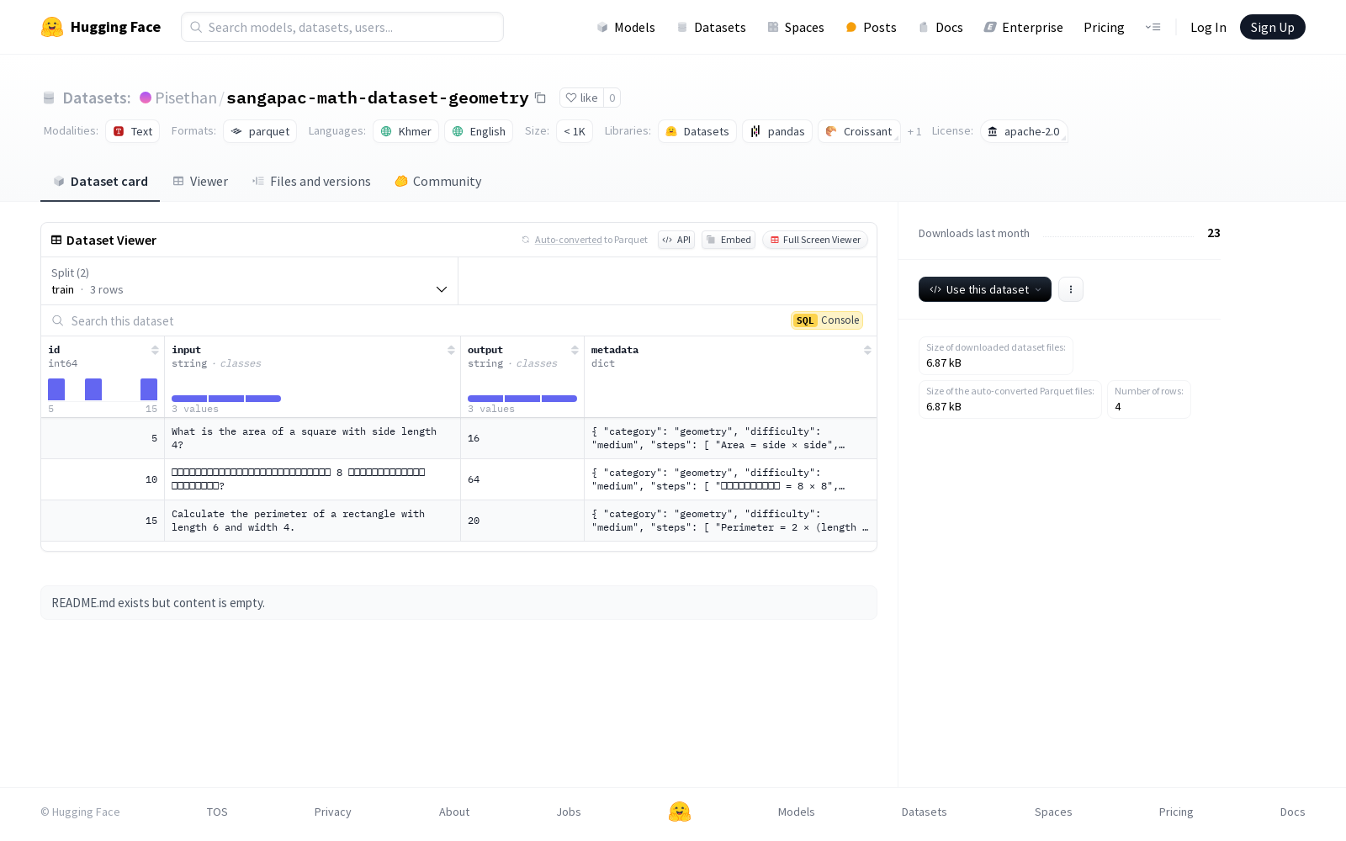Open the API button in viewer
This screenshot has height=841, width=1346.
[x=676, y=240]
